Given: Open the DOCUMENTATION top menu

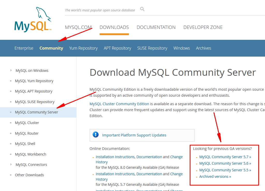Looking at the screenshot, I should (x=156, y=27).
